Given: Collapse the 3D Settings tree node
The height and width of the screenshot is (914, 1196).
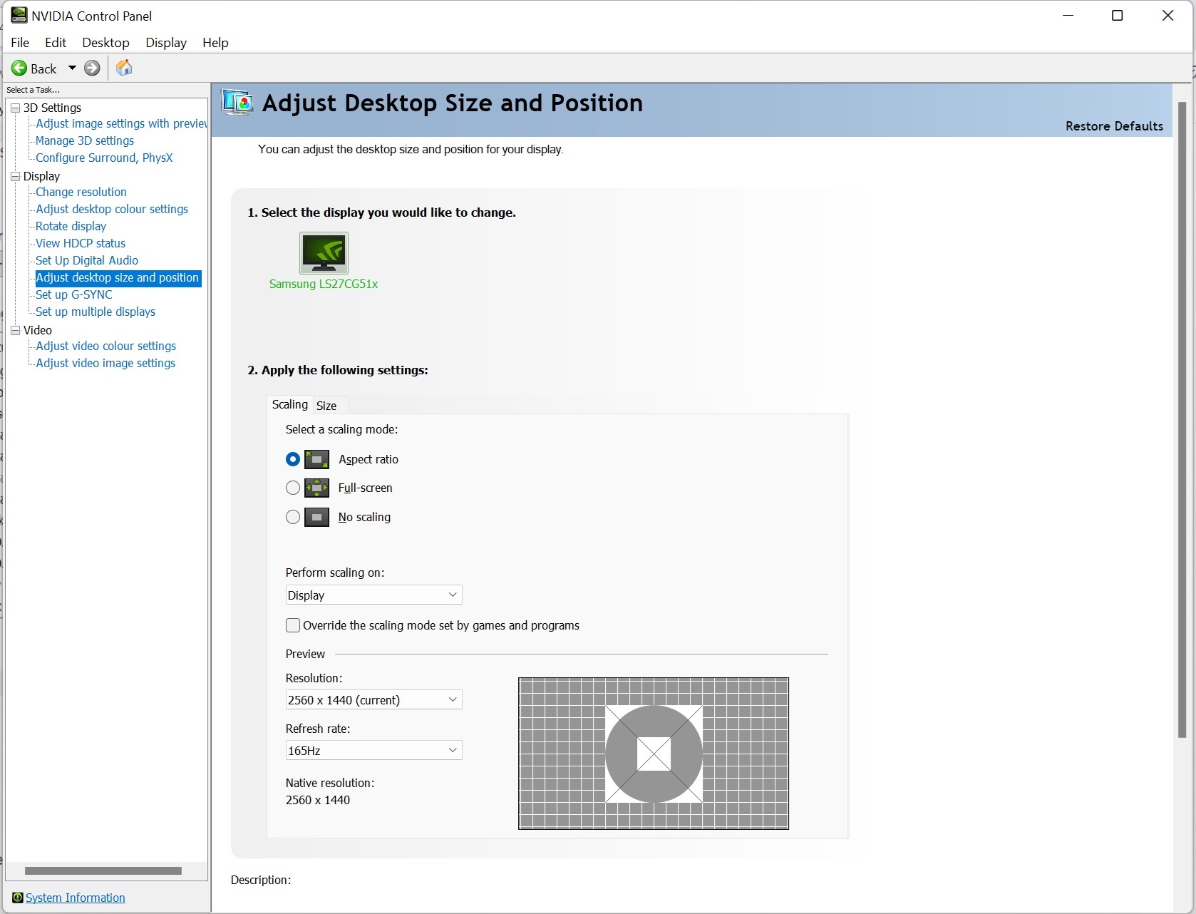Looking at the screenshot, I should pos(15,108).
